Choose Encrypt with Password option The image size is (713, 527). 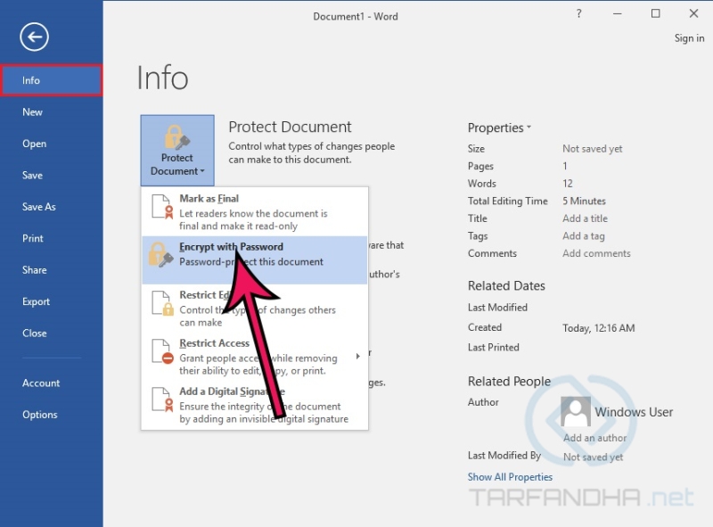point(254,259)
